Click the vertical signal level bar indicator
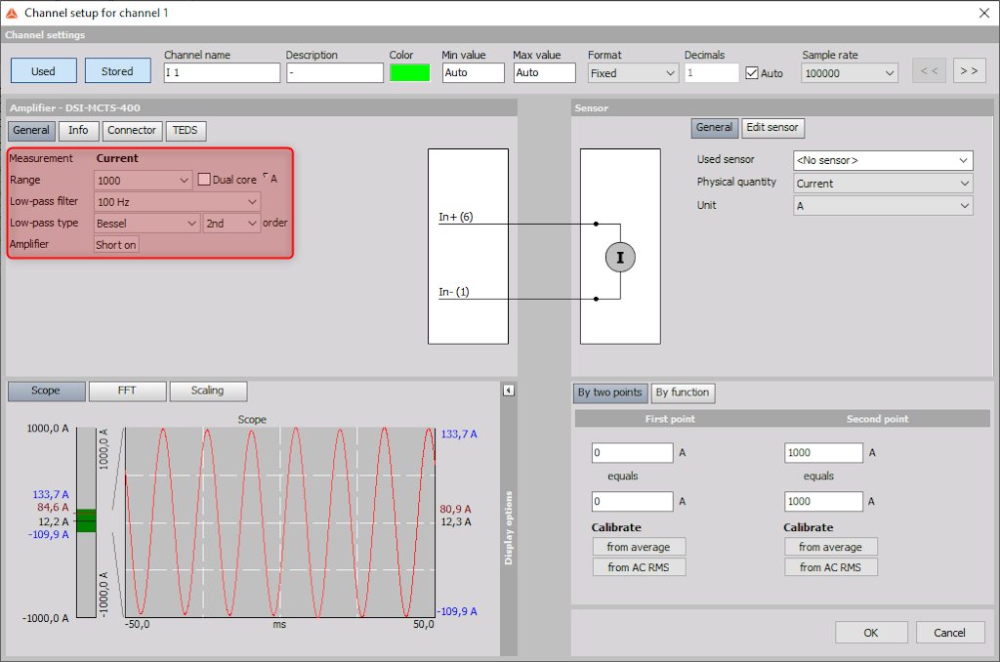Screen dimensions: 1000x662 (x=86, y=522)
